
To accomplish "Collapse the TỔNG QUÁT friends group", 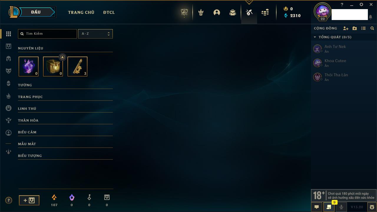I will coord(332,37).
